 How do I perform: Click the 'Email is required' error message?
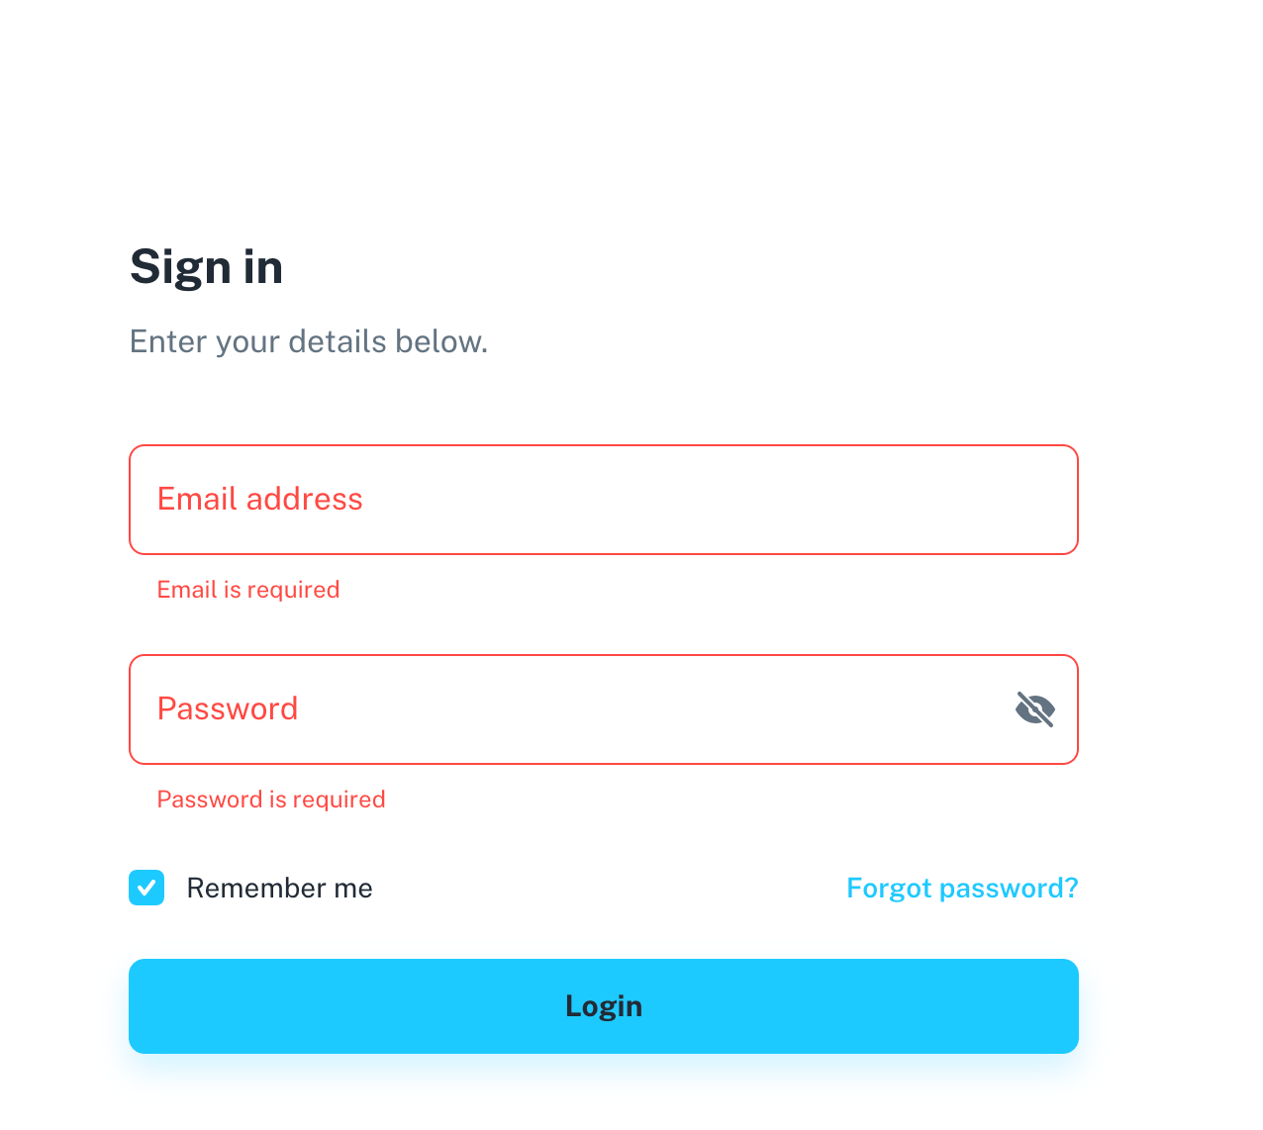tap(248, 590)
